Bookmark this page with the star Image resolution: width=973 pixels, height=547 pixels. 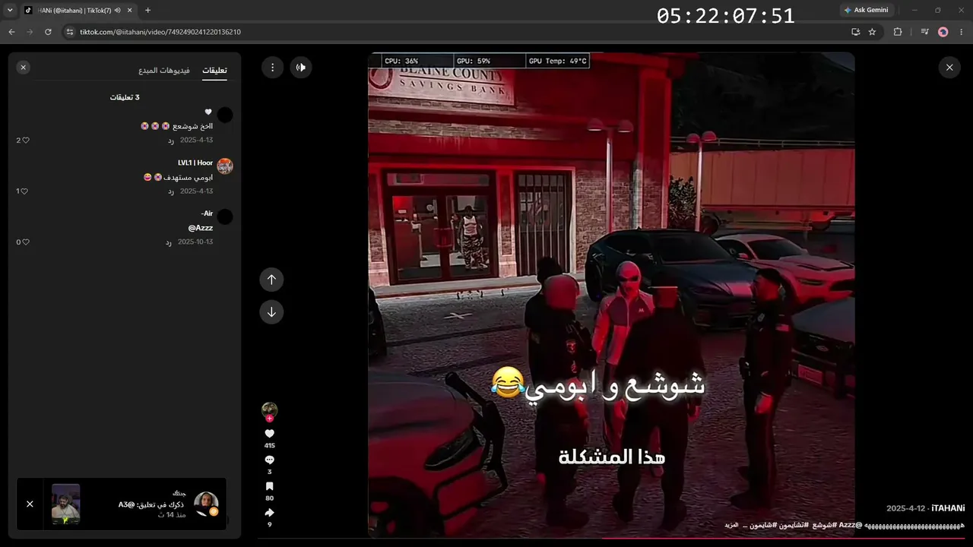872,32
